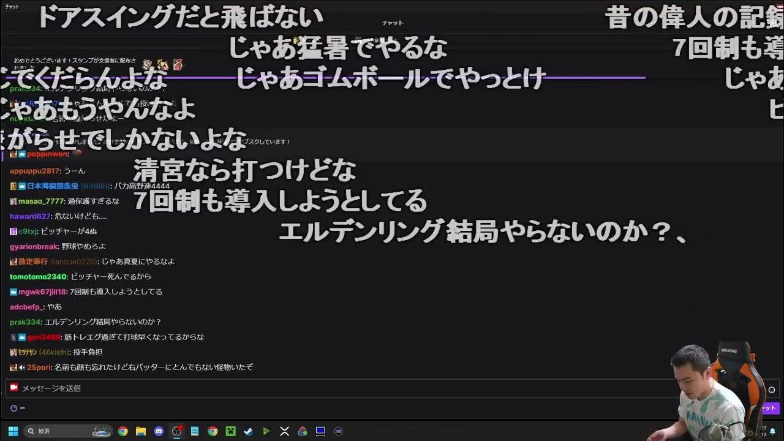Open the colorful triangle taskbar app
Viewport: 784px width, 441px height.
coord(302,431)
